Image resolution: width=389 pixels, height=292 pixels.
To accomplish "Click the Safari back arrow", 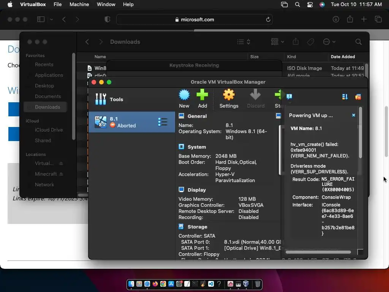I will tap(64, 19).
